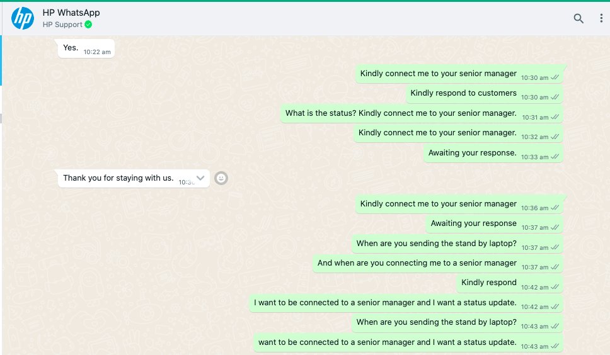The height and width of the screenshot is (355, 610).
Task: Click the 10:22 am timestamp on 'Yes.'
Action: [97, 52]
